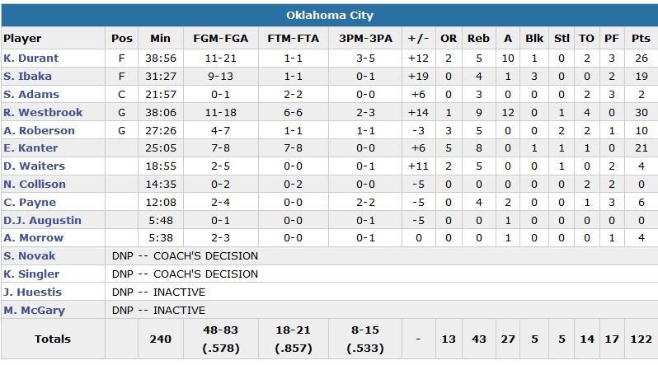Select R. Westbrook player link
Screen dimensions: 658x365
pyautogui.click(x=35, y=113)
